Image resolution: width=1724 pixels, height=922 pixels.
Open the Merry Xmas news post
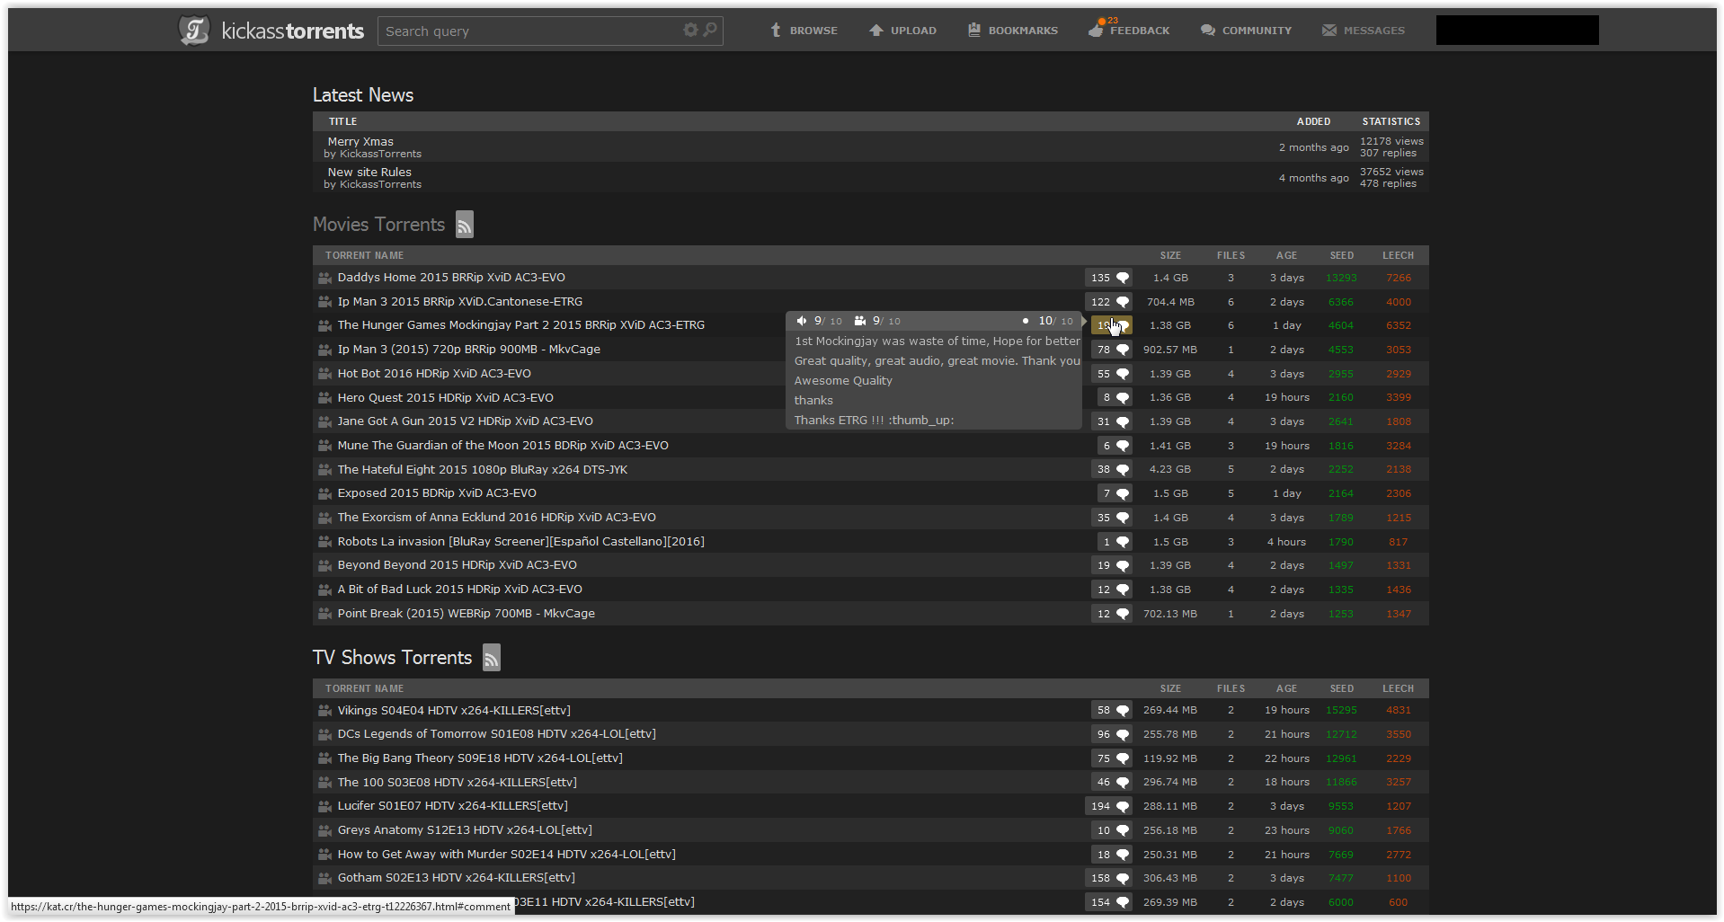(360, 141)
